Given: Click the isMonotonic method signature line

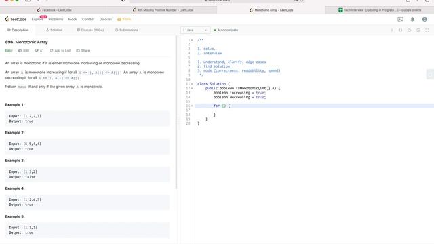Looking at the screenshot, I should (x=243, y=88).
